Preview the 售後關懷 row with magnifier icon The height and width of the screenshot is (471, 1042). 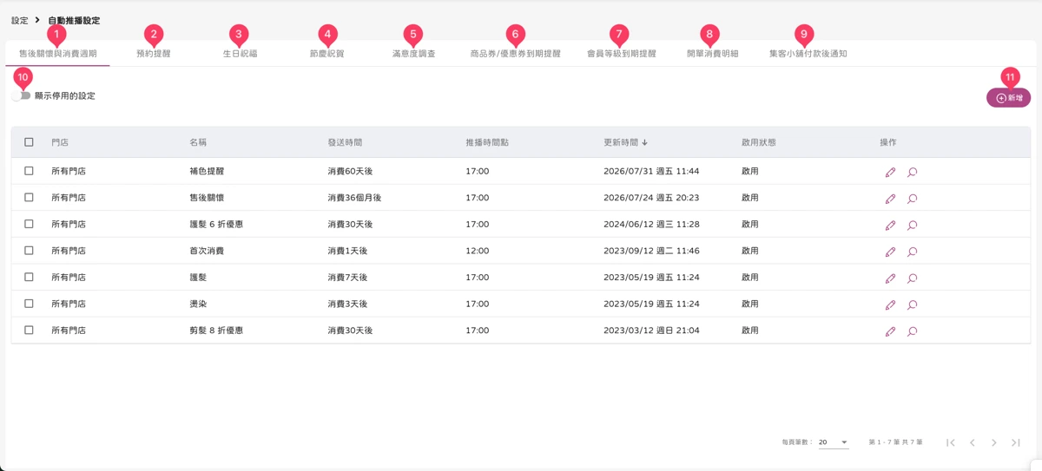913,199
